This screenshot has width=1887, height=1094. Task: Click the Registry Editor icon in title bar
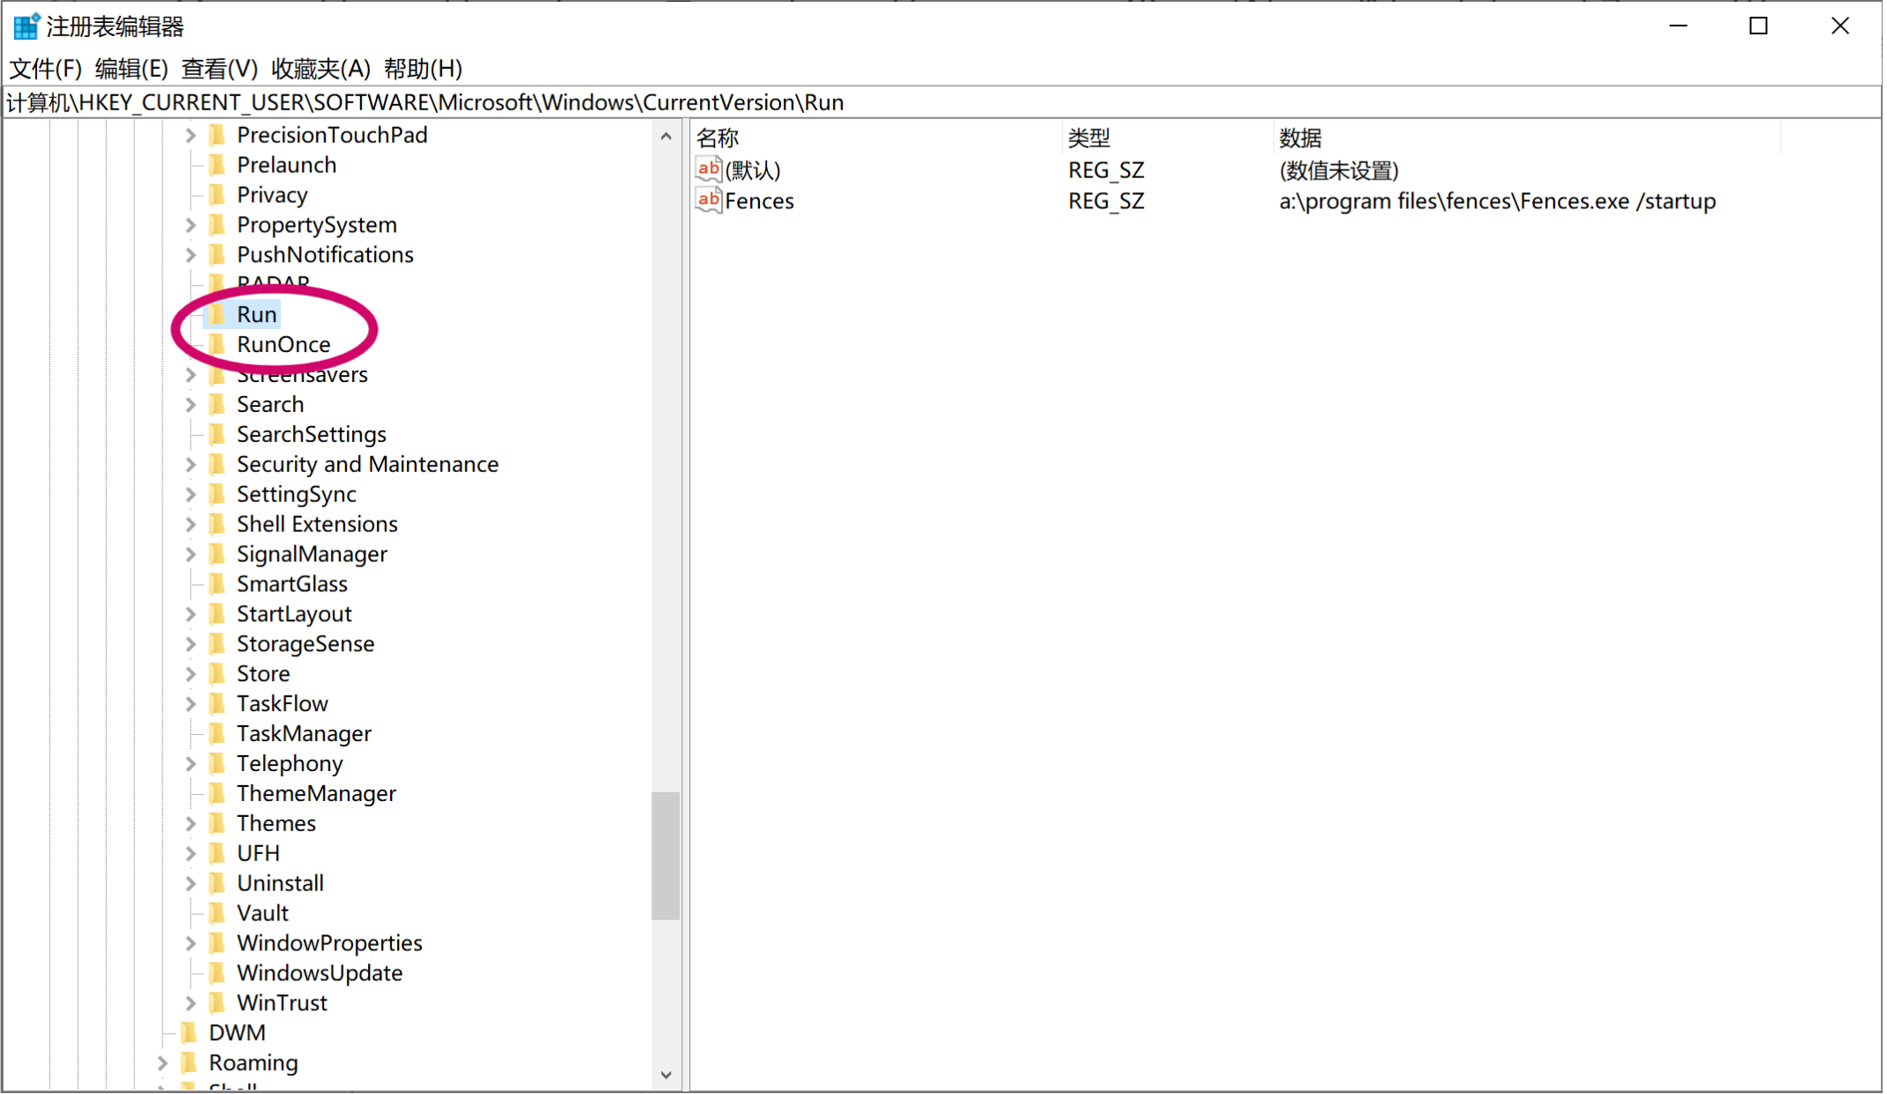point(25,26)
